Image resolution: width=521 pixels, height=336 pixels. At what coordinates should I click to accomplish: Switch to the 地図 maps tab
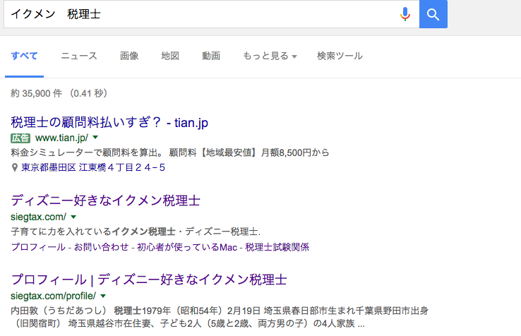click(170, 56)
